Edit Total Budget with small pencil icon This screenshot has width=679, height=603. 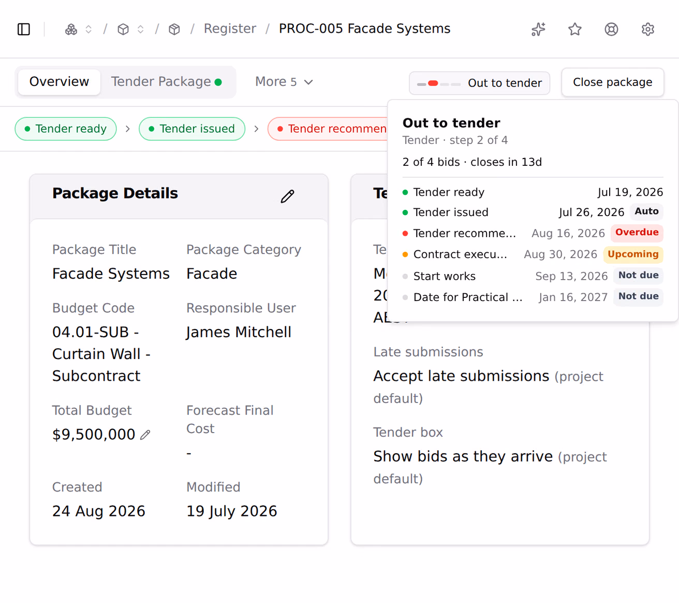coord(145,435)
